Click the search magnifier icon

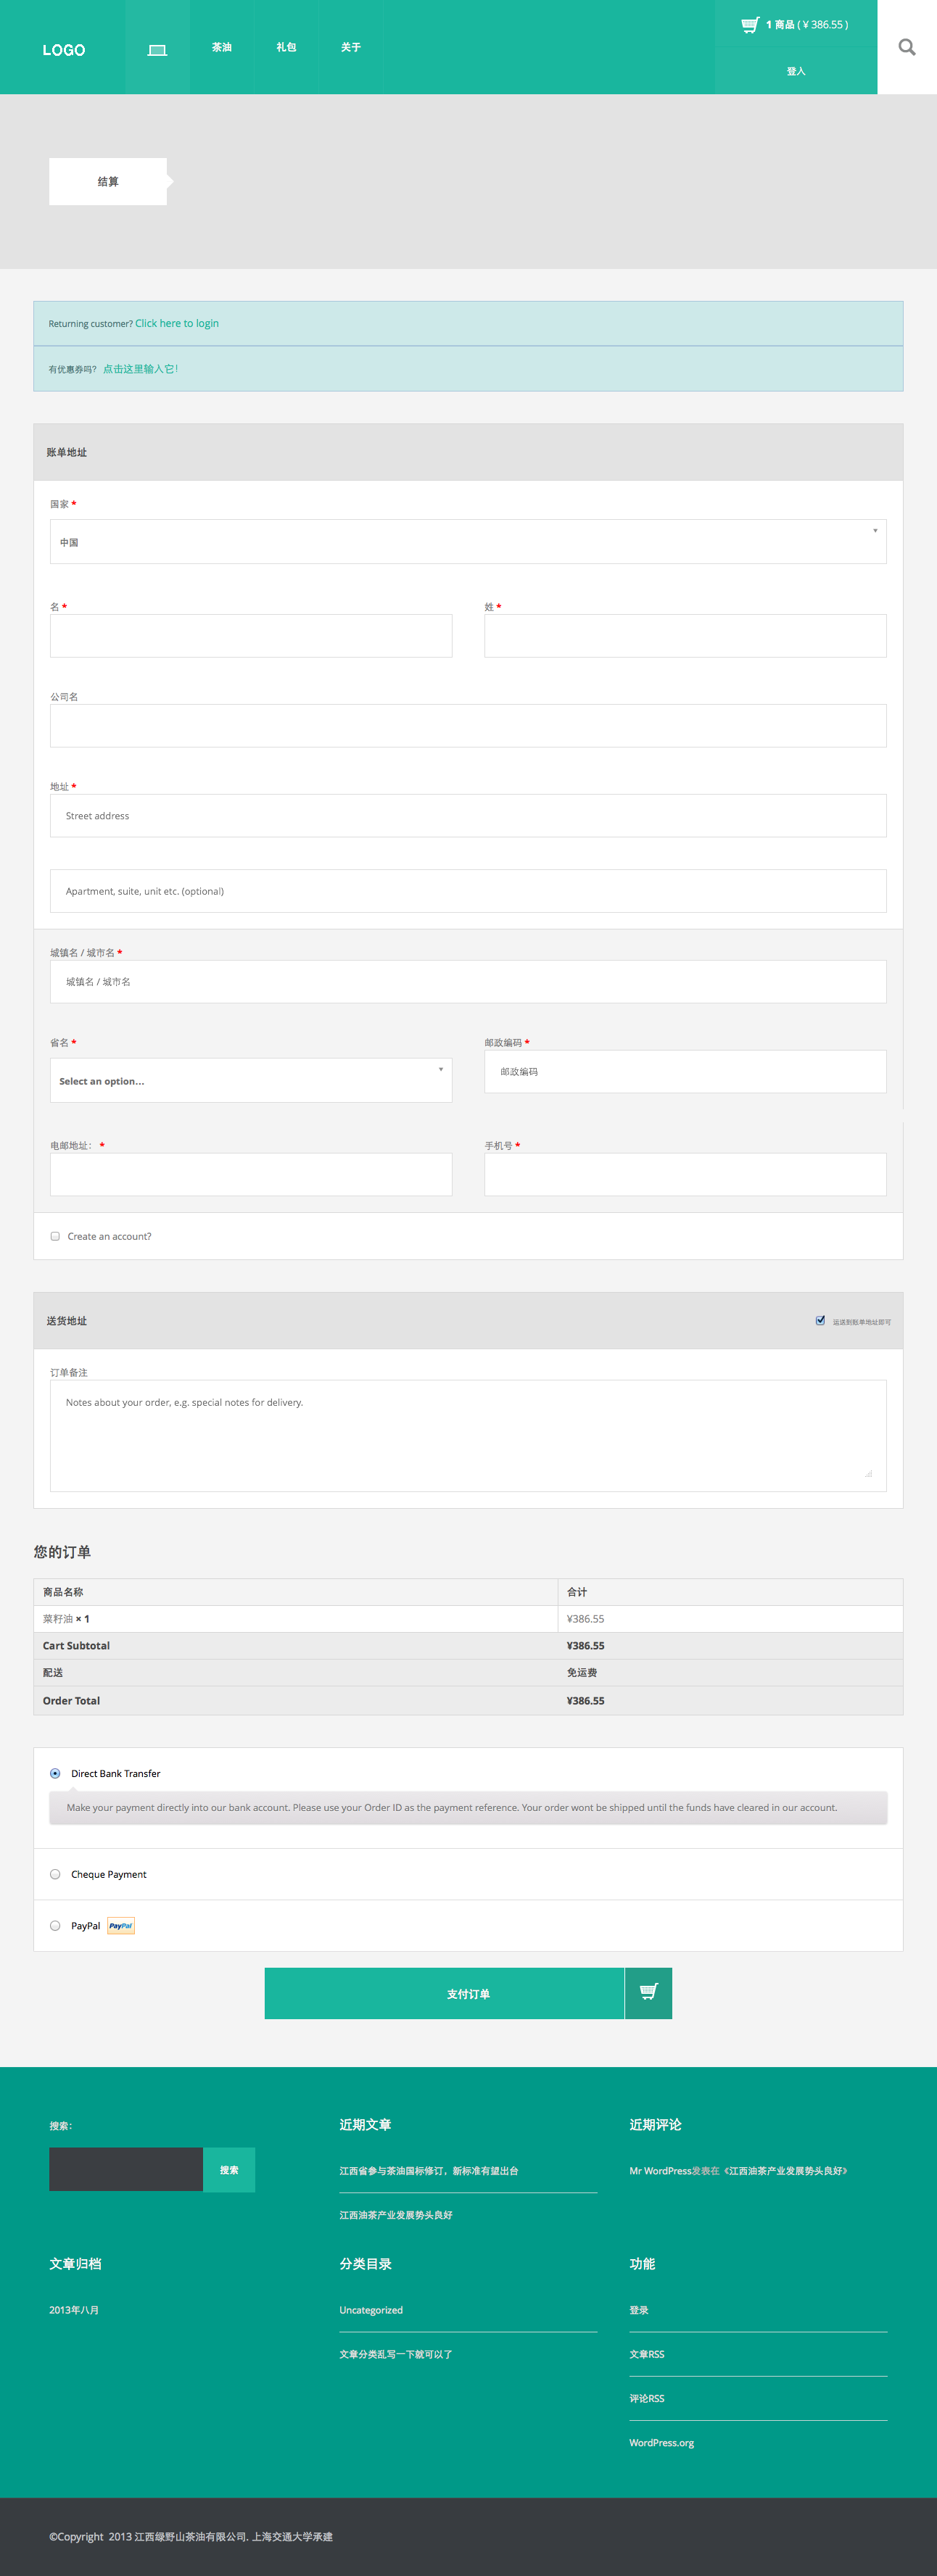(907, 47)
